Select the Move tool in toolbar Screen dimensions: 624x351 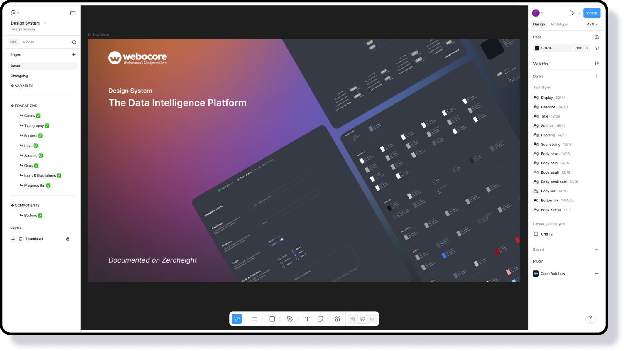pyautogui.click(x=236, y=319)
